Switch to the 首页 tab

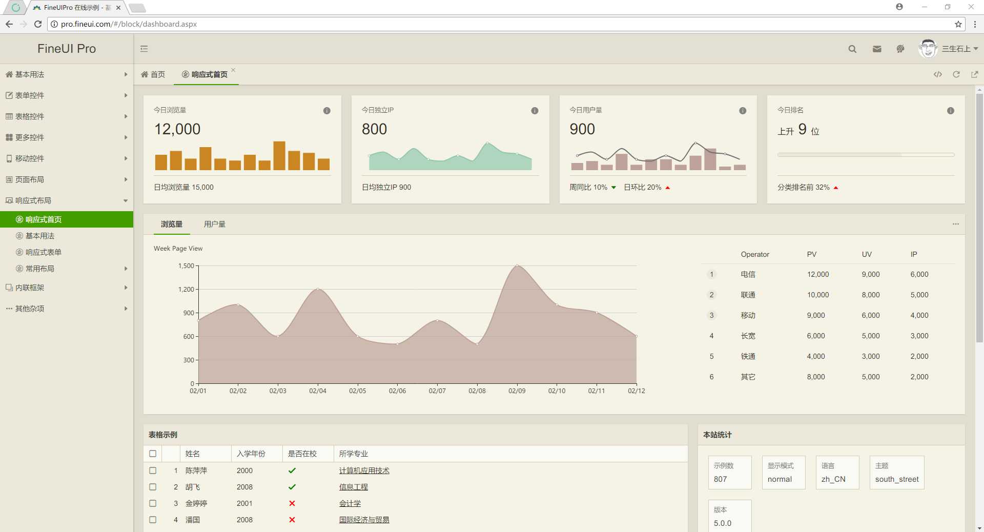point(153,74)
